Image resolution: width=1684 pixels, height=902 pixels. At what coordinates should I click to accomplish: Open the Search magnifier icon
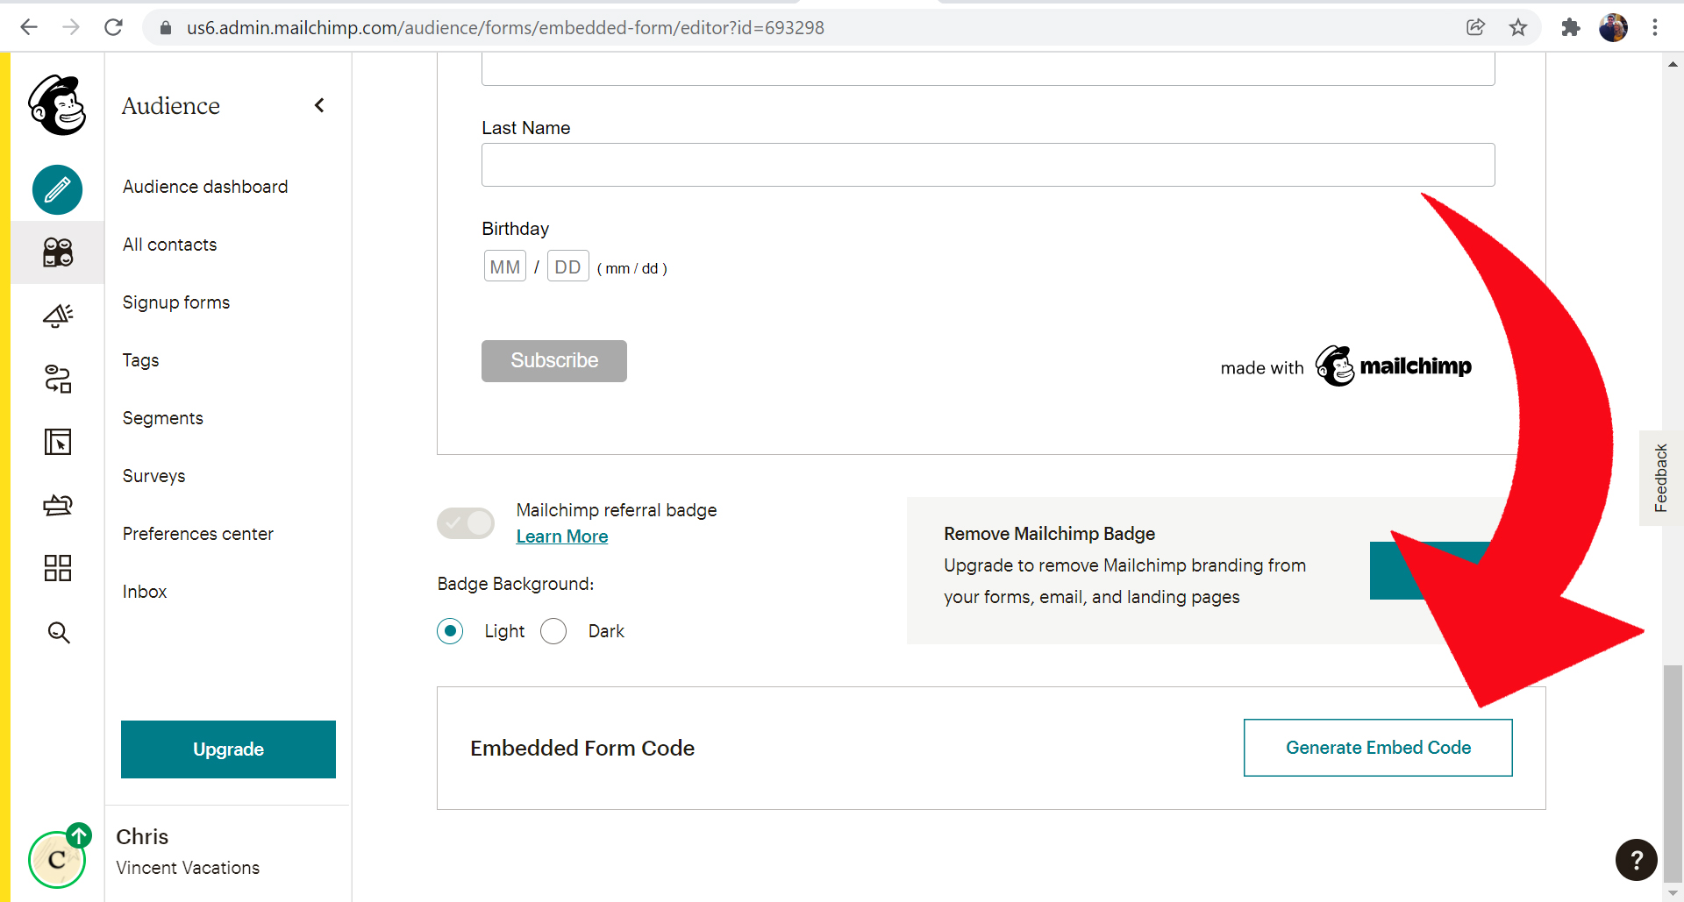58,632
